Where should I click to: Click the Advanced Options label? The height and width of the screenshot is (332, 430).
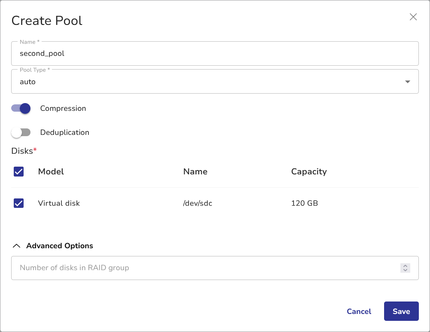pos(60,246)
